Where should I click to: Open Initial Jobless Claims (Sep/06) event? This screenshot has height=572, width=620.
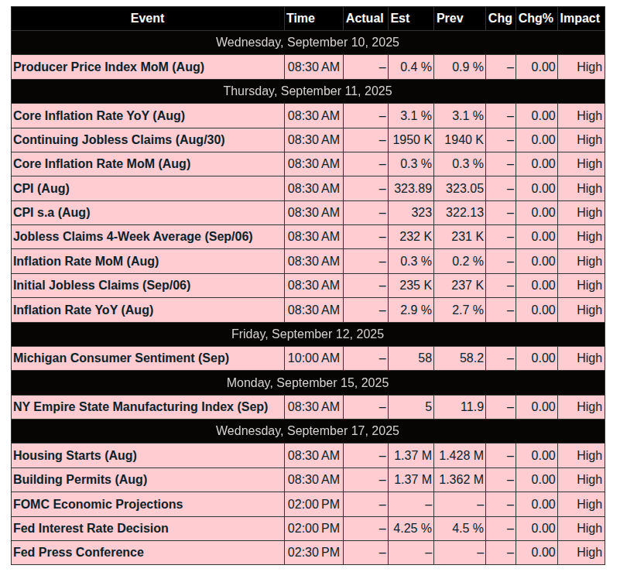[102, 285]
